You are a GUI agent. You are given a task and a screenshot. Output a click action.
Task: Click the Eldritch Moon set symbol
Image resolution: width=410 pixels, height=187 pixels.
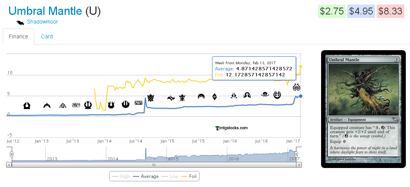pyautogui.click(x=265, y=94)
